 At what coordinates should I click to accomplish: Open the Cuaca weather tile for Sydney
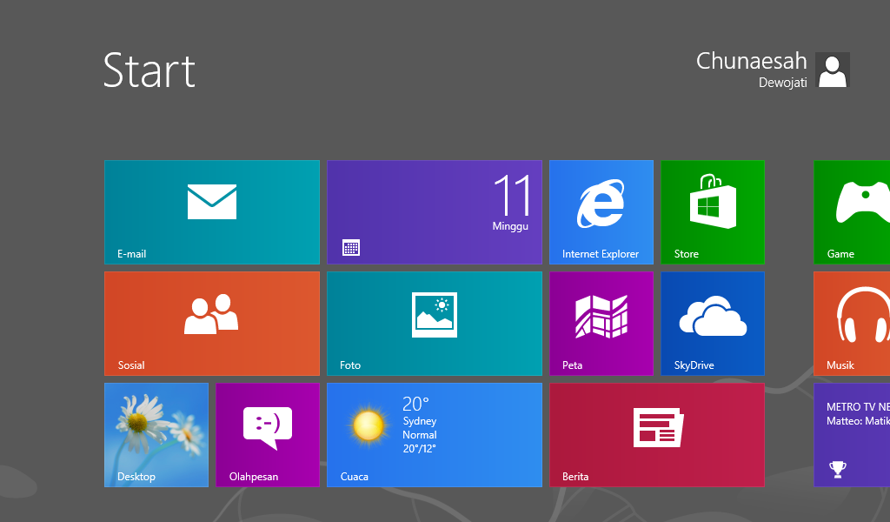coord(435,434)
